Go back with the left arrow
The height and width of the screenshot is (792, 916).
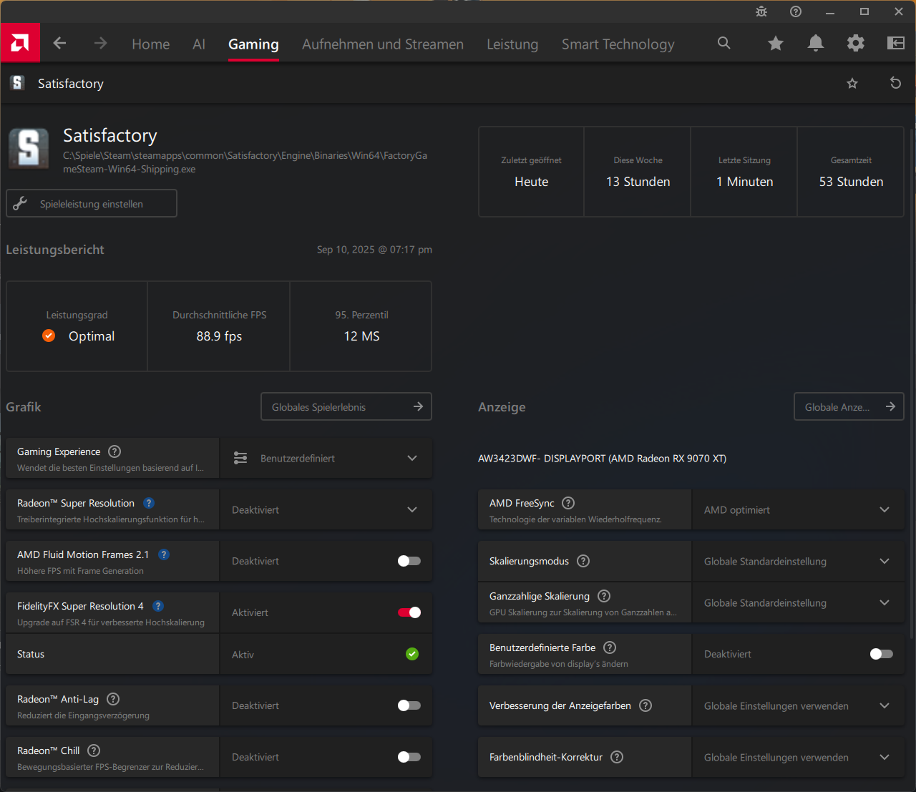tap(59, 43)
